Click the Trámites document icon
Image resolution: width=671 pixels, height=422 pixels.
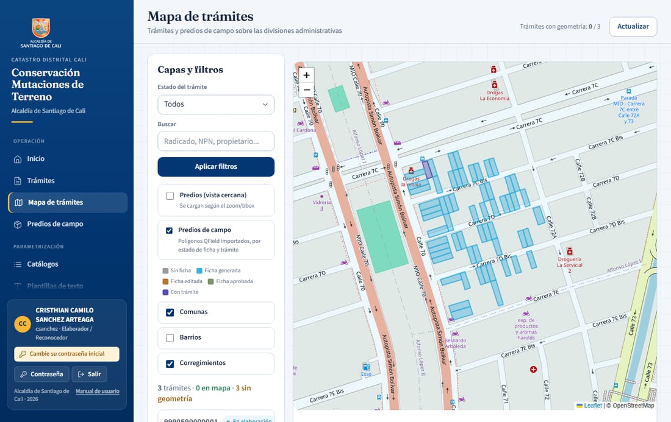[x=18, y=181]
